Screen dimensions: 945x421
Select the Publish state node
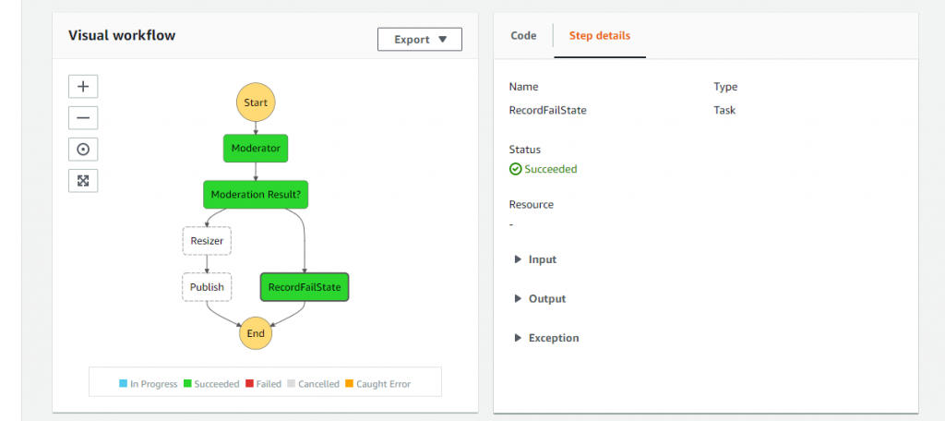[x=207, y=287]
